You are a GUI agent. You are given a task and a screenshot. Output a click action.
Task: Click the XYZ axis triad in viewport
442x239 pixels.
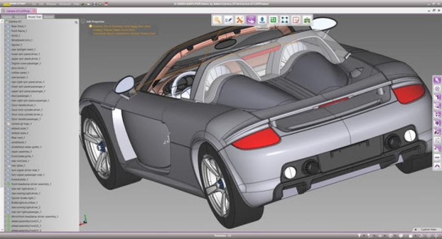pyautogui.click(x=83, y=220)
